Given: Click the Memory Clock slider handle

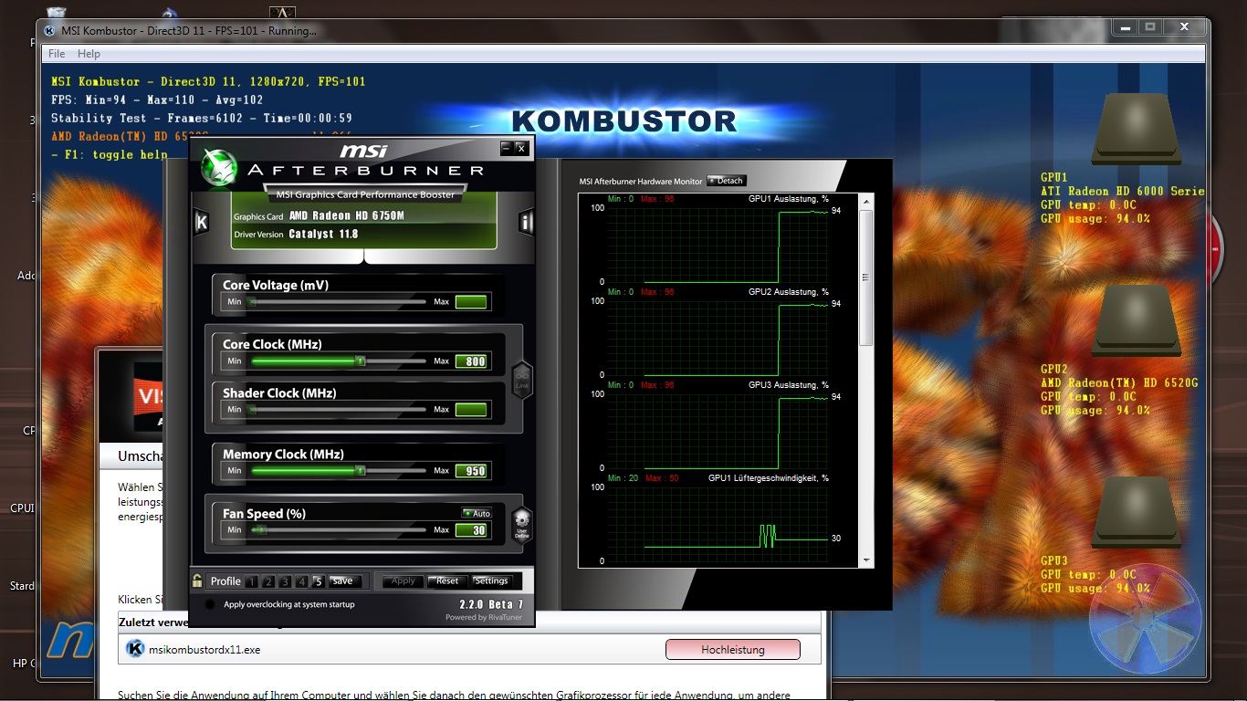Looking at the screenshot, I should [361, 471].
